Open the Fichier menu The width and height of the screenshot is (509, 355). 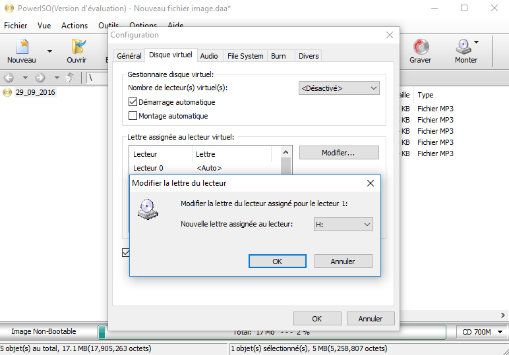(16, 26)
